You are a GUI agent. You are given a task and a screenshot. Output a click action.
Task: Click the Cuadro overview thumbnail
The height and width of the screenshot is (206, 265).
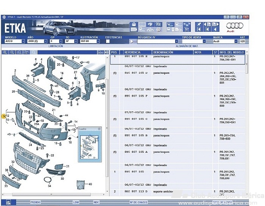pos(89,147)
